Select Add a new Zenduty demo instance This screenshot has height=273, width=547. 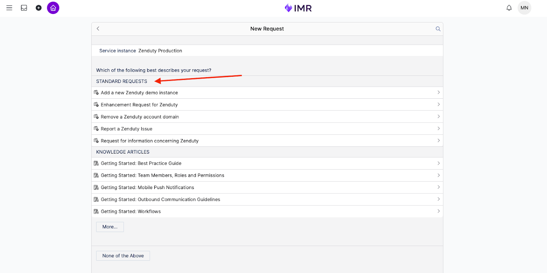coord(267,93)
